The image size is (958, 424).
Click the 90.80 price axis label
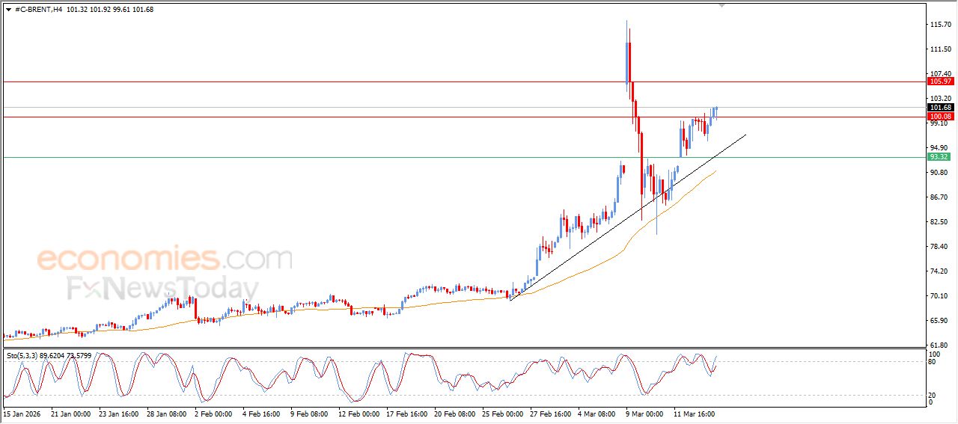point(939,173)
